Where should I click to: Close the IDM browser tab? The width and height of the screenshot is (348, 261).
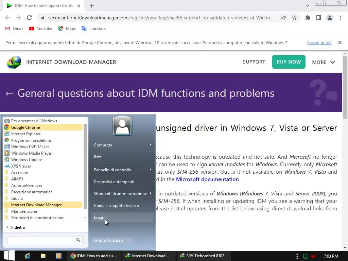click(x=79, y=6)
